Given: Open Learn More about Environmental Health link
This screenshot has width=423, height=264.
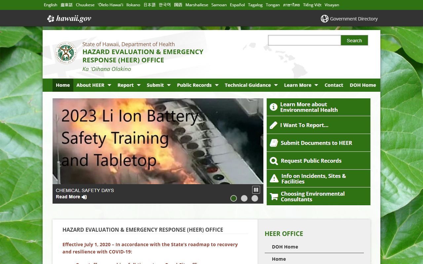Looking at the screenshot, I should coord(319,107).
